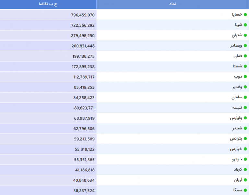Select the value 55,351,365
249x195 pixels.
tap(84, 160)
